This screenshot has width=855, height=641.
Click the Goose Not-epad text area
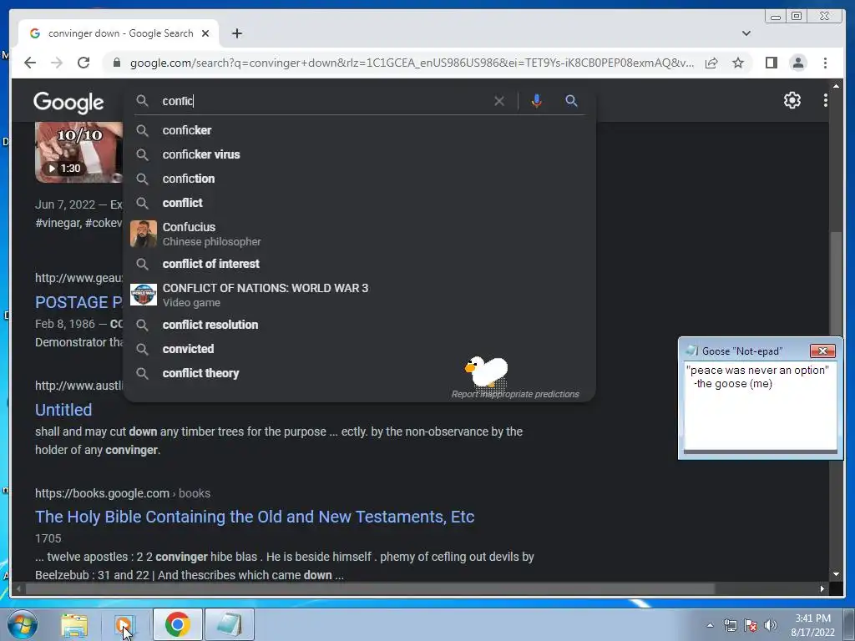coord(760,406)
